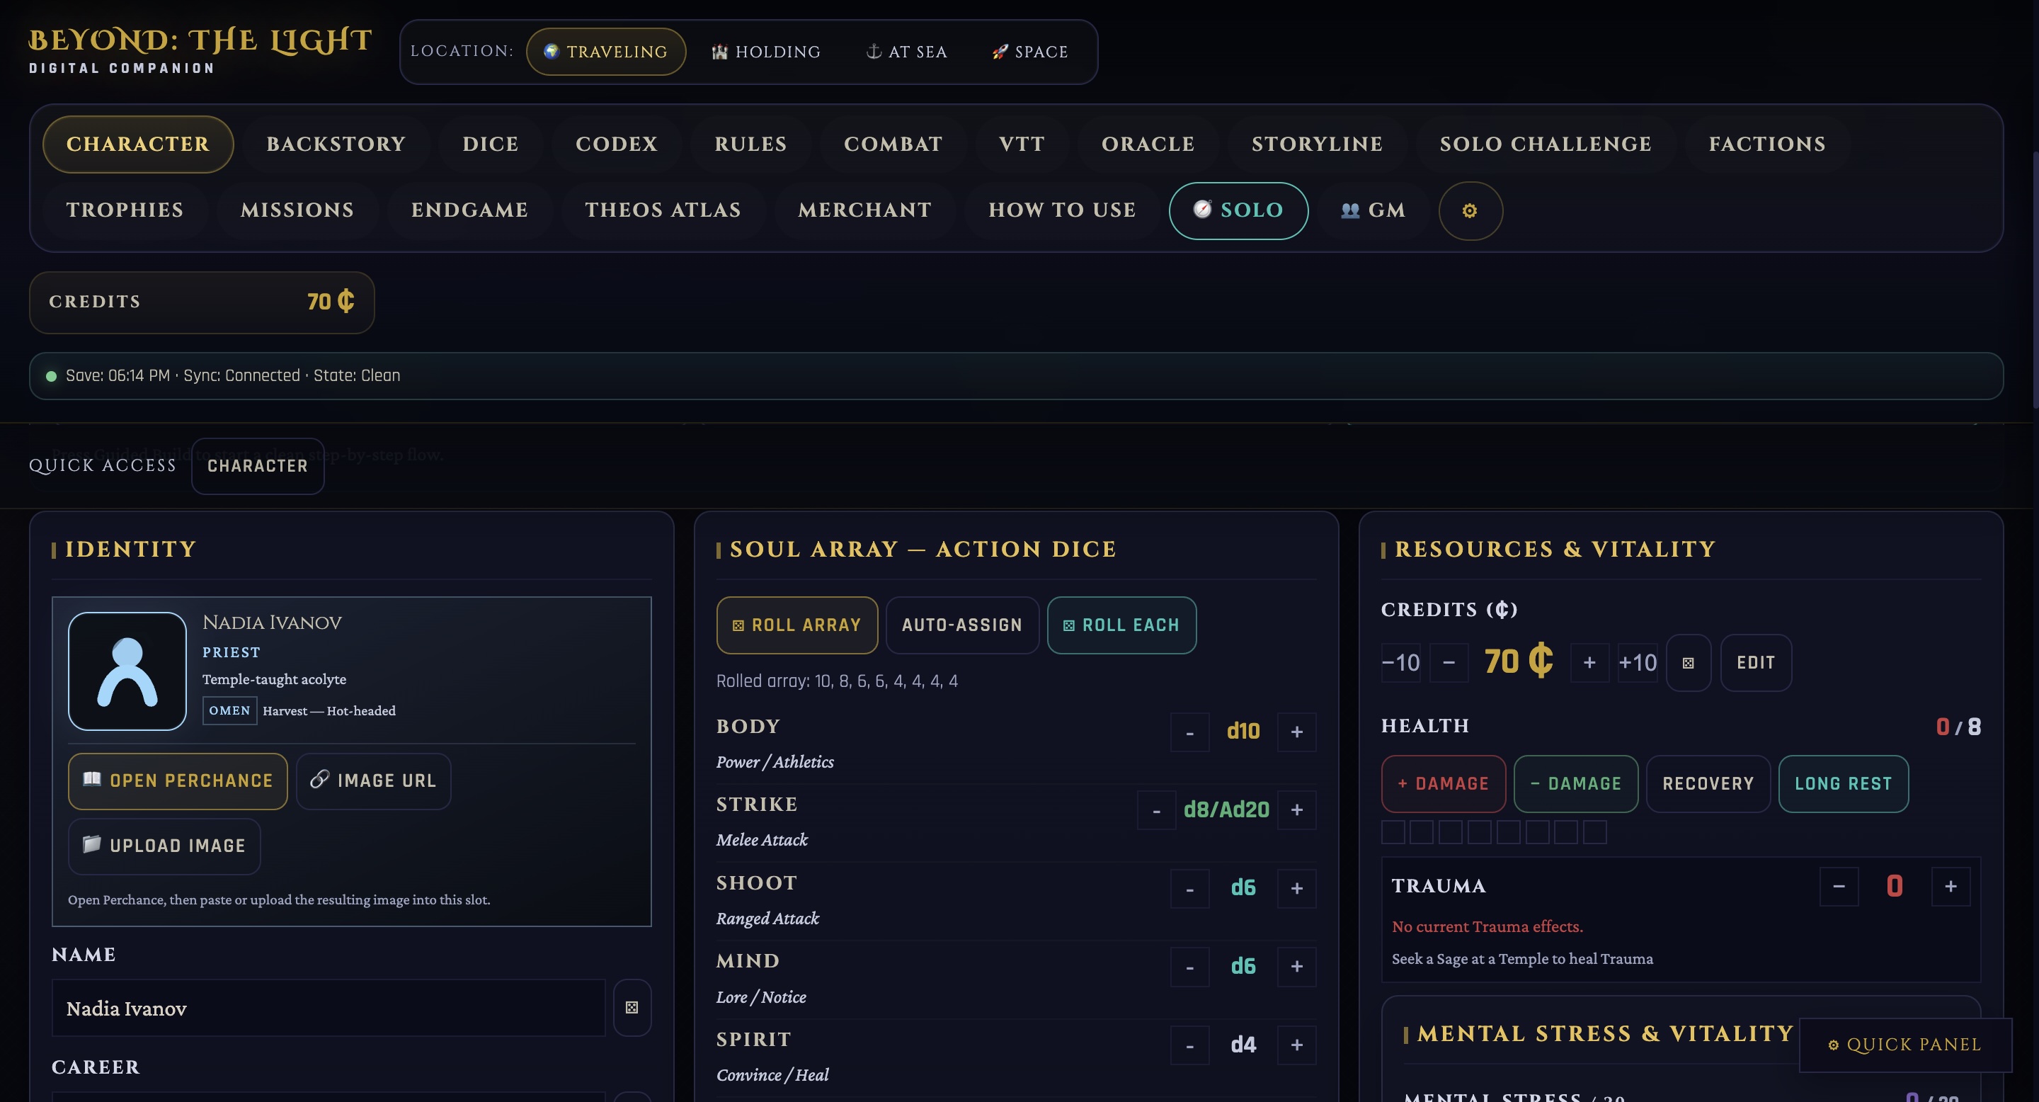Click the first health track box
The image size is (2039, 1102).
(x=1393, y=832)
